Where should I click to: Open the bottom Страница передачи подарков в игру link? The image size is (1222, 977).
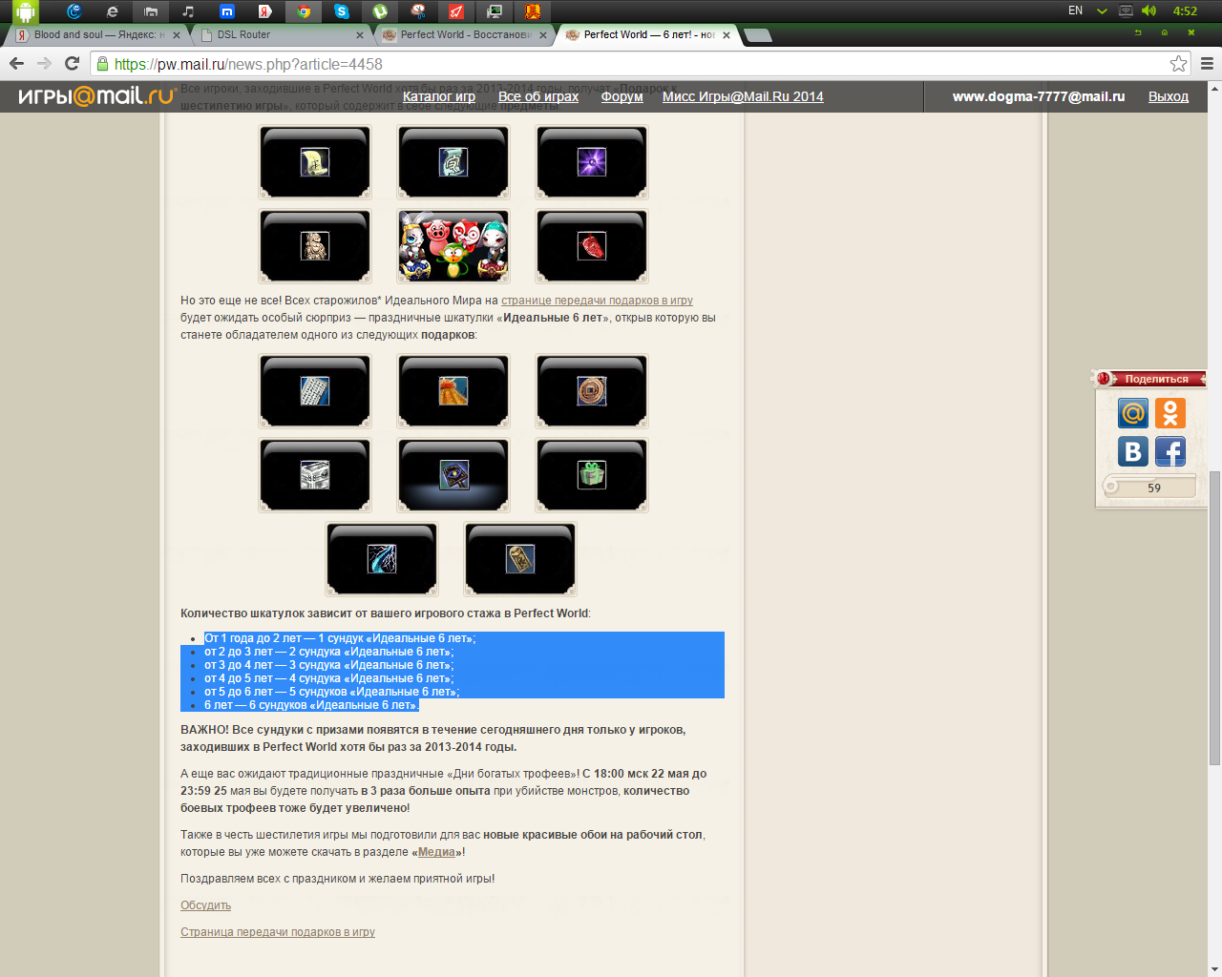coord(278,932)
